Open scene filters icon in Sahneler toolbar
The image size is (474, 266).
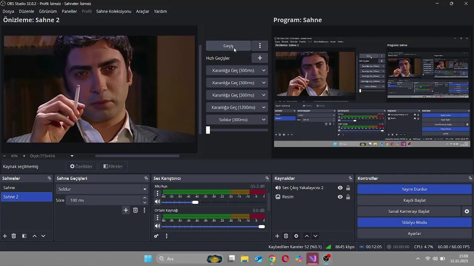click(x=24, y=236)
